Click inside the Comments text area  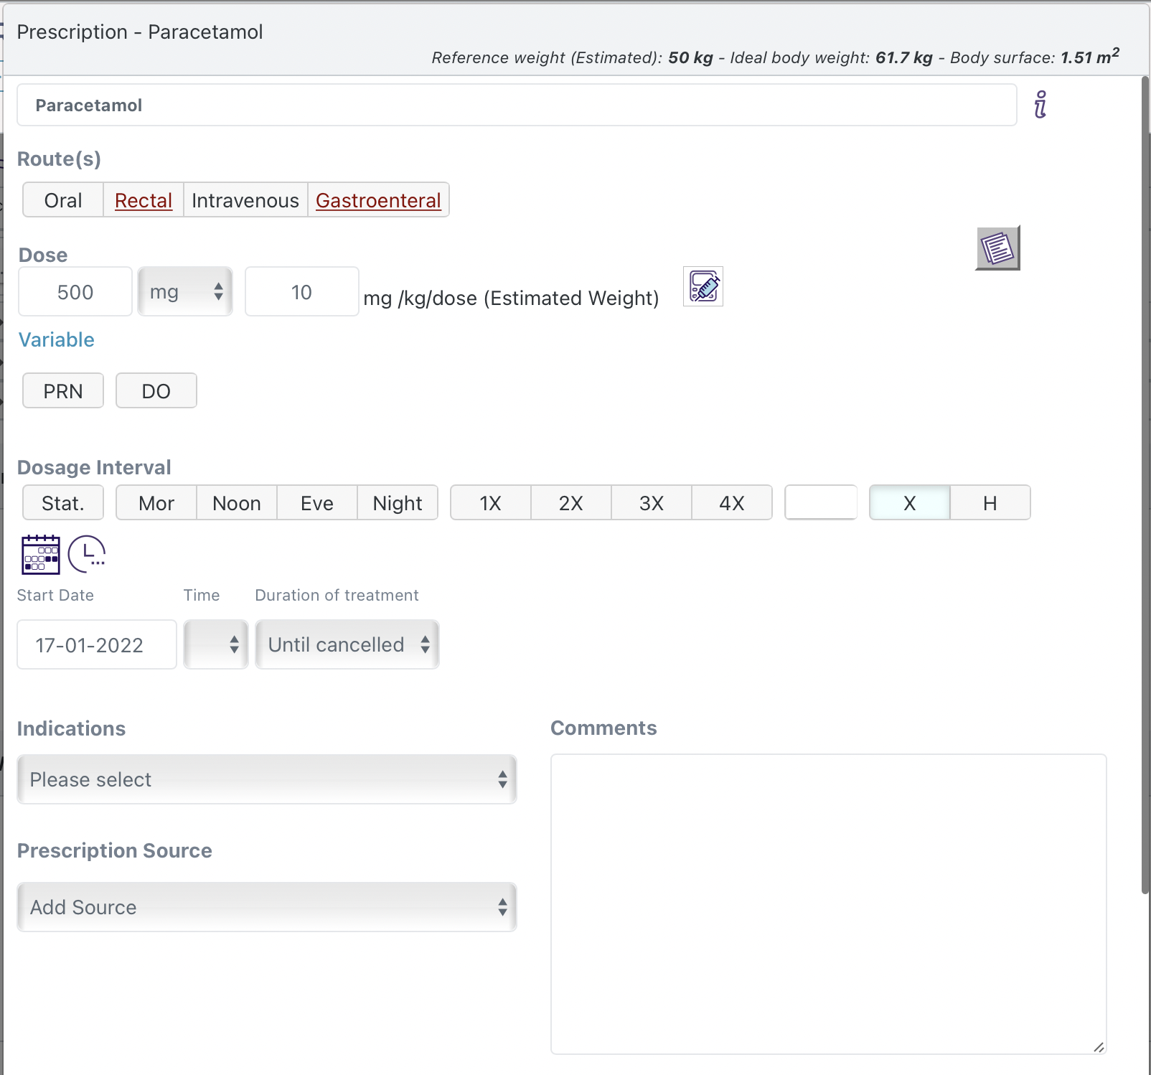(x=828, y=903)
